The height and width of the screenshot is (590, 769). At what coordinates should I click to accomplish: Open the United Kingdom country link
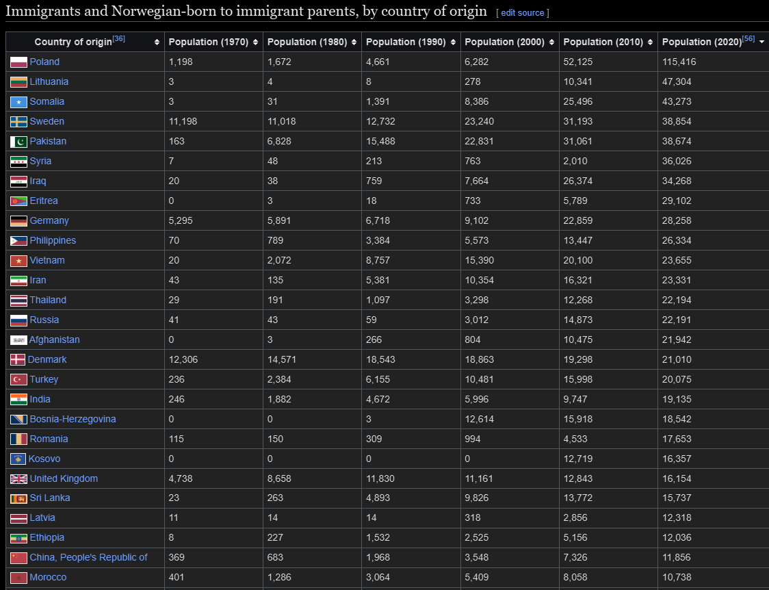64,478
